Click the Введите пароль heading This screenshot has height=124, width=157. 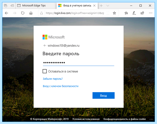[x=61, y=54]
